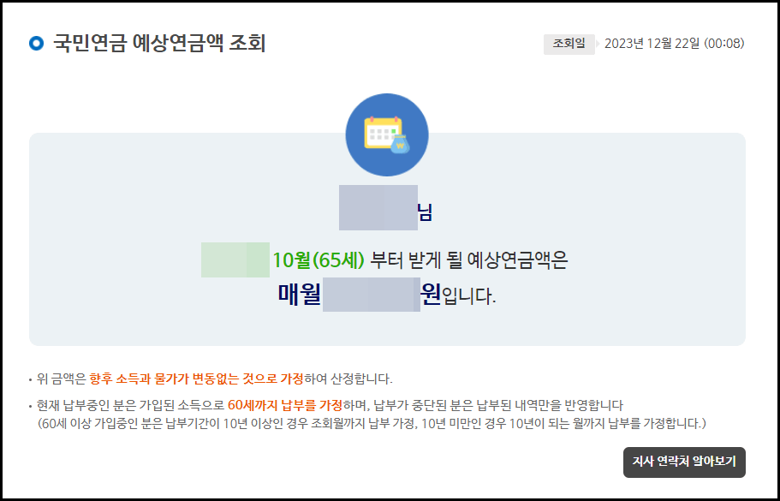
Task: Click the small arrow separator after 조회일
Action: (599, 42)
